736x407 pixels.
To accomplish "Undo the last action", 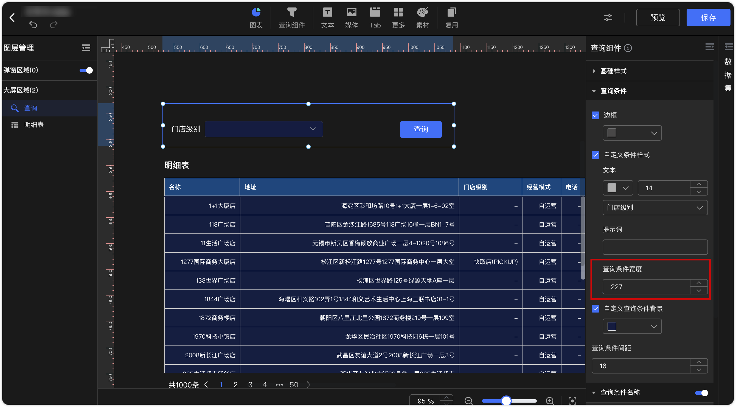I will click(33, 25).
